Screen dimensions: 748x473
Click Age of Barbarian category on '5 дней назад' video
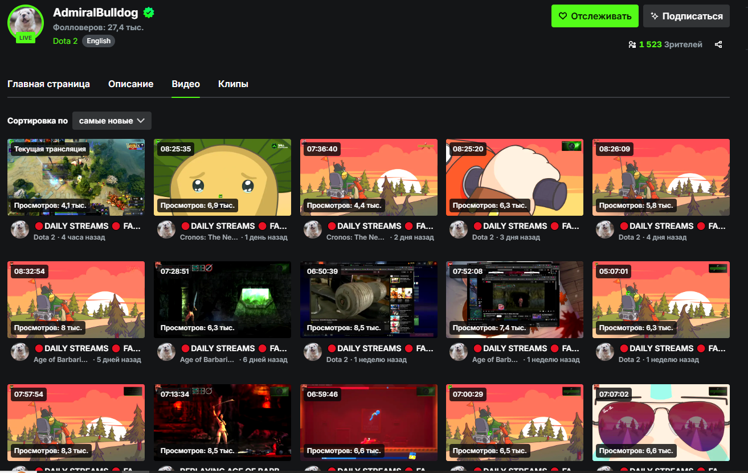click(61, 360)
